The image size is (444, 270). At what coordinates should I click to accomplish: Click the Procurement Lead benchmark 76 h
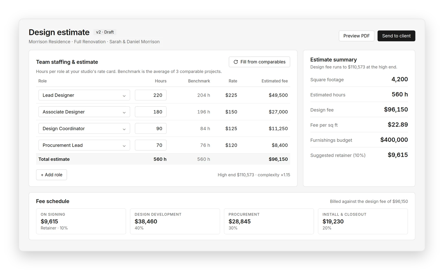205,145
